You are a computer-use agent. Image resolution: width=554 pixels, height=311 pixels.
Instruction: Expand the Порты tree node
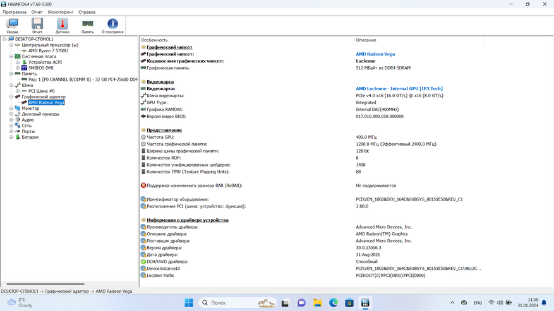11,131
